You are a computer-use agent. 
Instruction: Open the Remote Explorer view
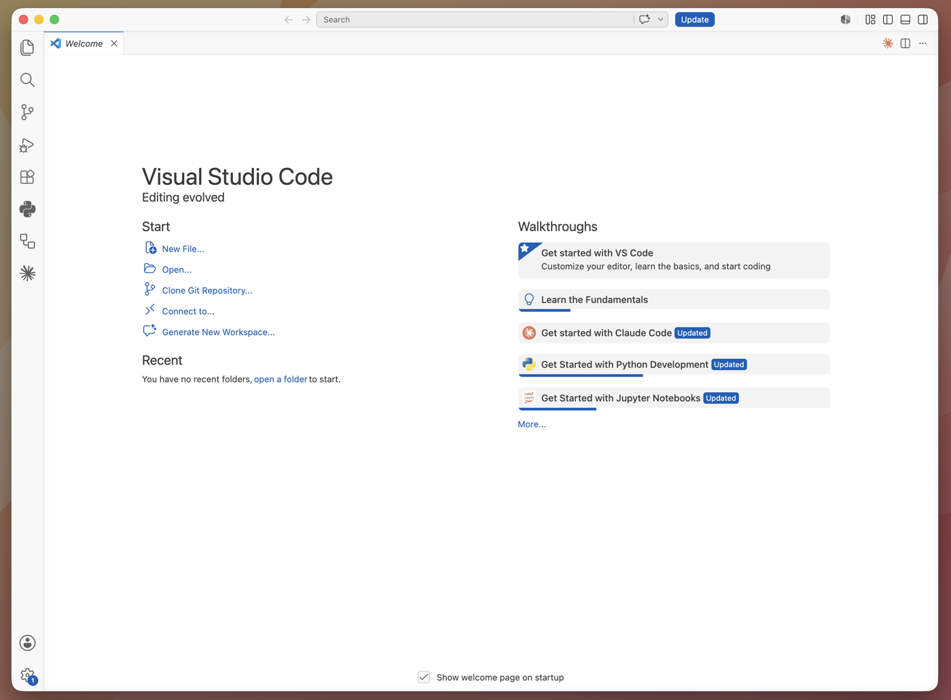[27, 241]
